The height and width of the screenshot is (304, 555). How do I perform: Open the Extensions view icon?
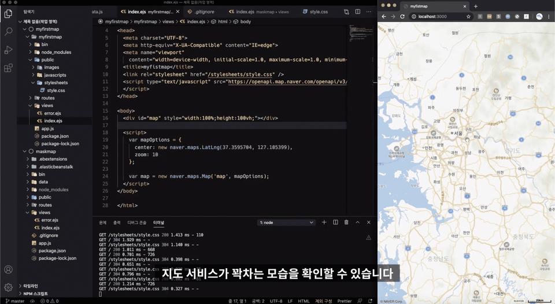click(x=8, y=68)
